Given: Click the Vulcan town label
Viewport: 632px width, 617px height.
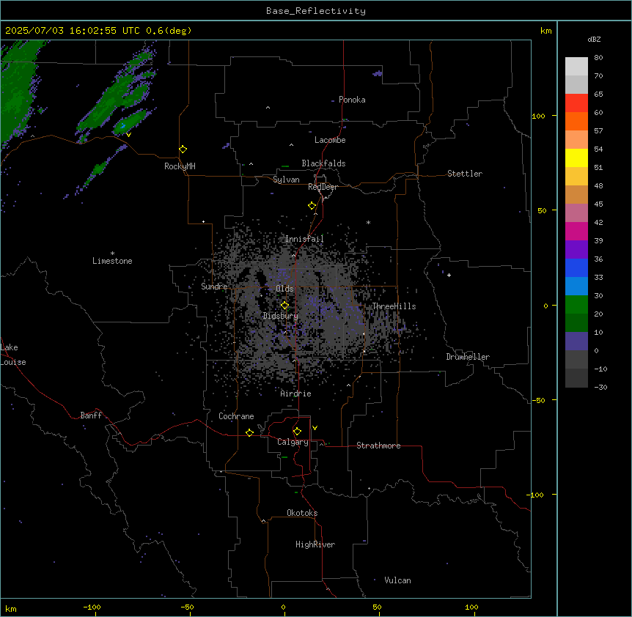Looking at the screenshot, I should click(398, 580).
